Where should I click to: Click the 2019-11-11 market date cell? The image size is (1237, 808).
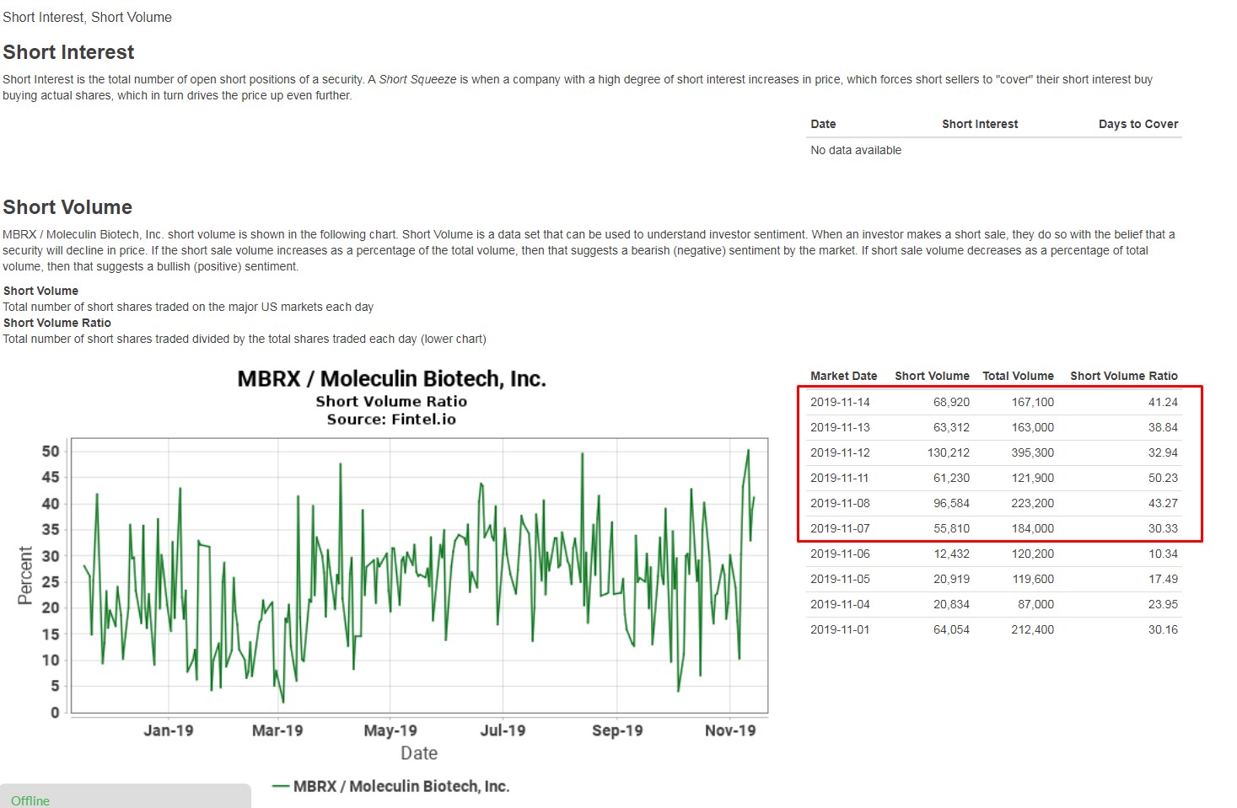(x=840, y=478)
